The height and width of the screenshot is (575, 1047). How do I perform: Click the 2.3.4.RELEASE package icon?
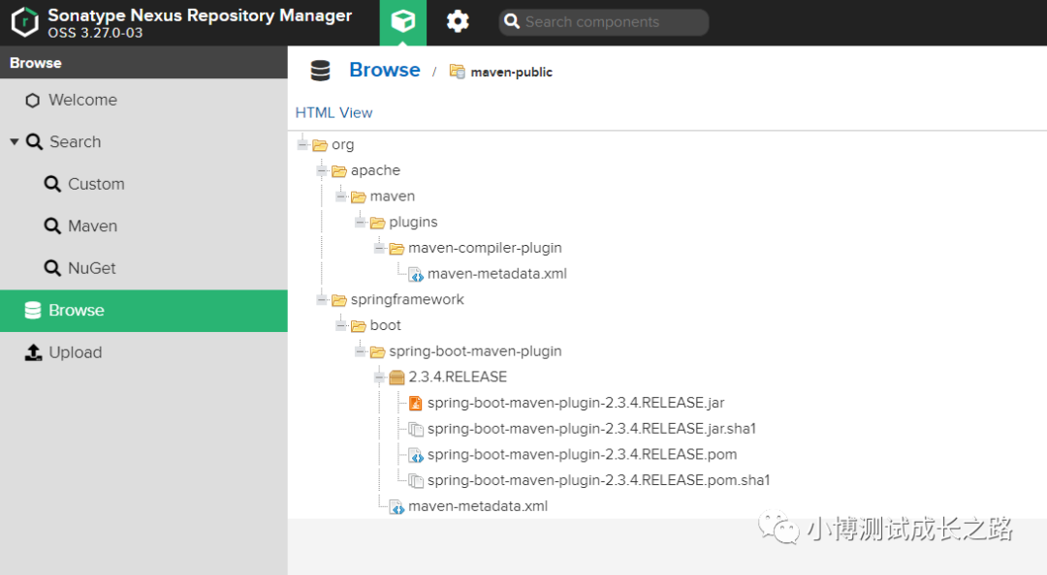[x=397, y=378]
